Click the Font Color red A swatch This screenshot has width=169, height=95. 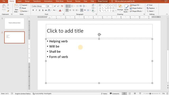(x=60, y=10)
